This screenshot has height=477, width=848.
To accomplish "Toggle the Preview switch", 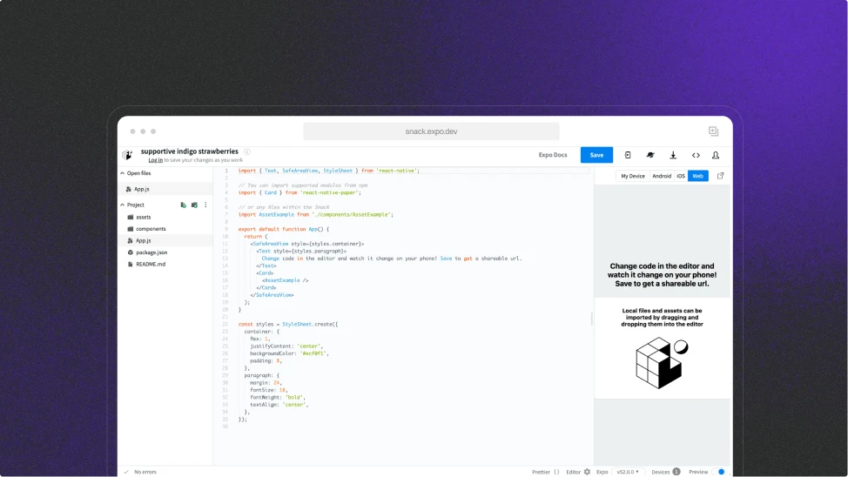I will click(717, 472).
